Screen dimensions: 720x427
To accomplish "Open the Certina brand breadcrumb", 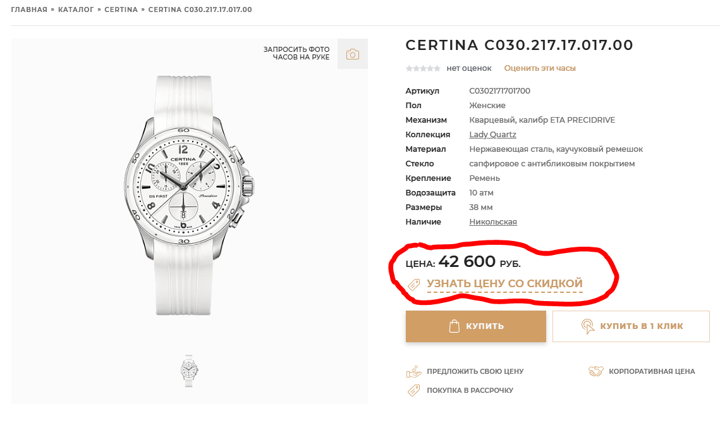I will [121, 9].
